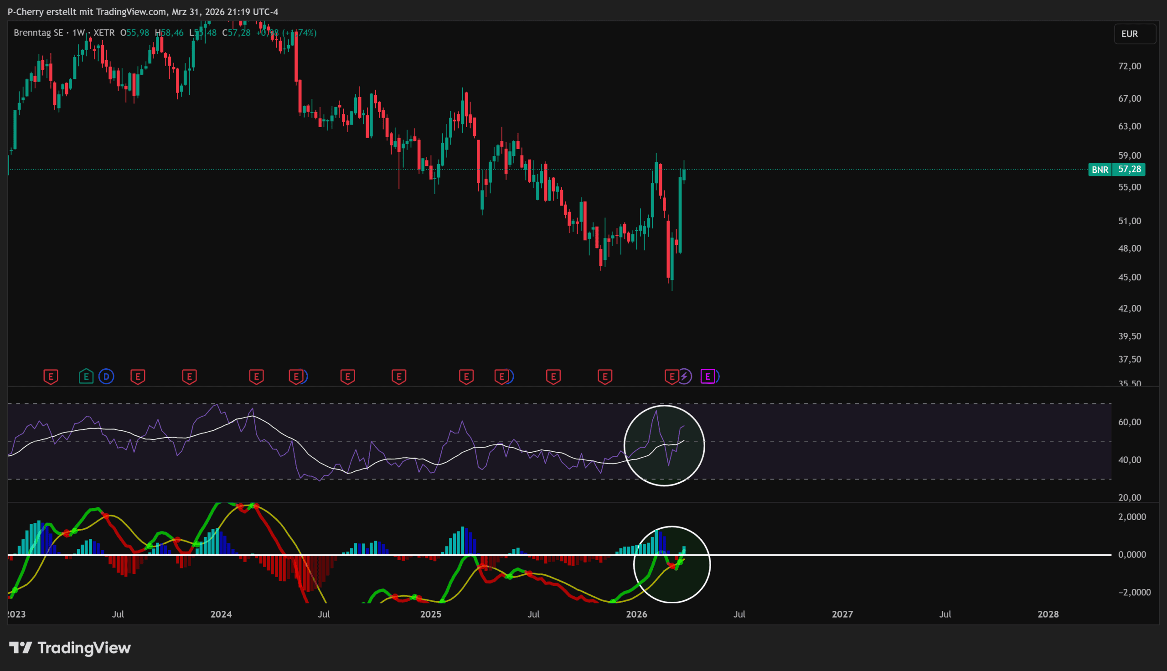
Task: Open the EUR currency selector
Action: (1134, 34)
